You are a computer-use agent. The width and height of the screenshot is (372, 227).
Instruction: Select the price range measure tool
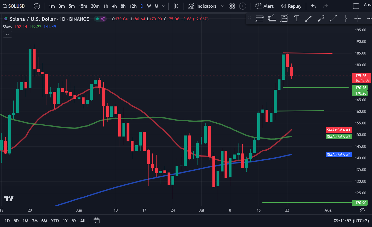[284, 19]
